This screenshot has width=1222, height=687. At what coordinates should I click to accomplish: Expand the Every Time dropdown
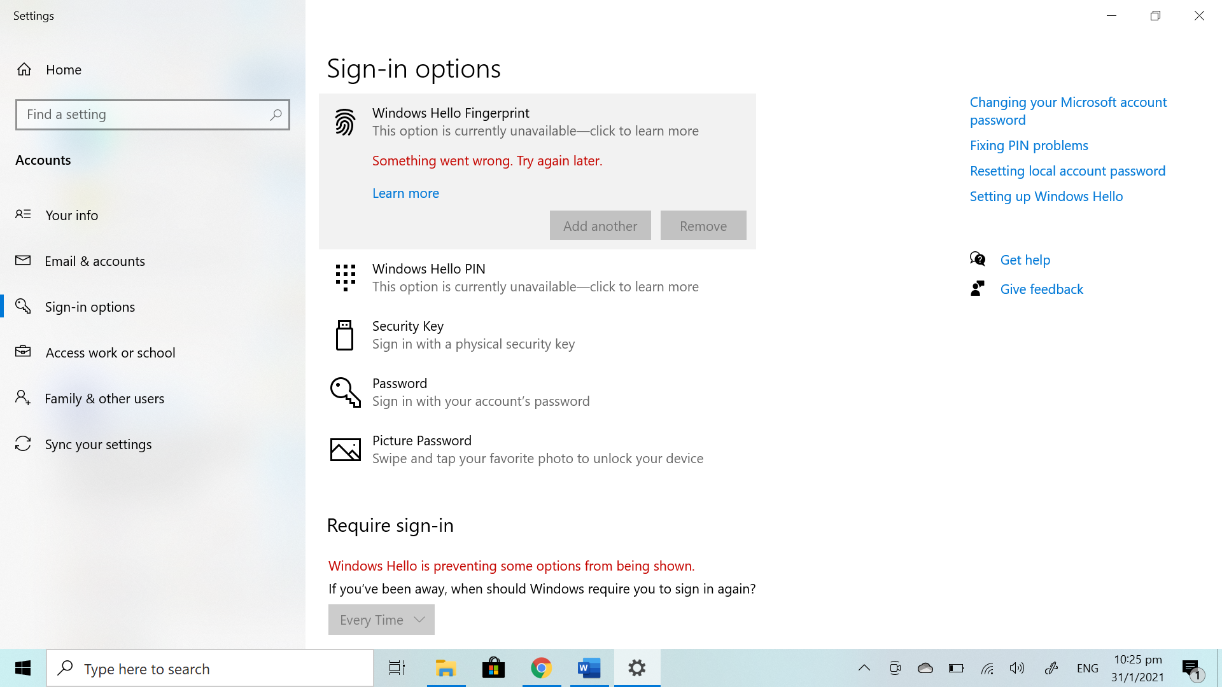[x=381, y=620]
